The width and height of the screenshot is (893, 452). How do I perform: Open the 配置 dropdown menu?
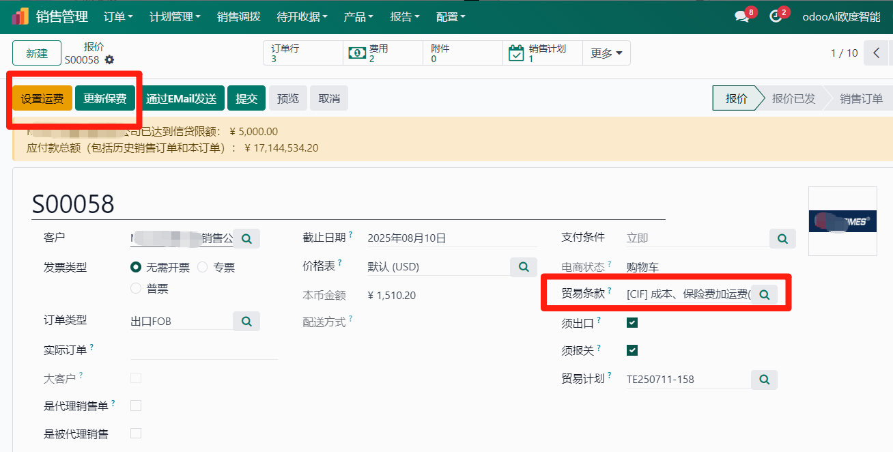pyautogui.click(x=450, y=16)
